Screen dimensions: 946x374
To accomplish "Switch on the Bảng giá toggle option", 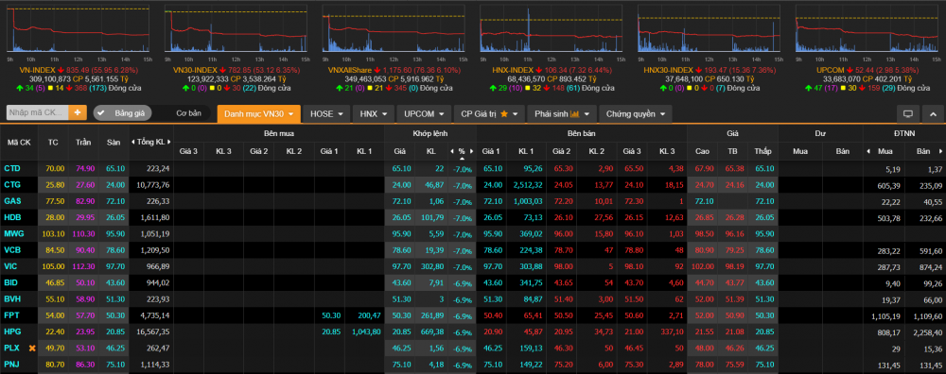I will pos(121,112).
